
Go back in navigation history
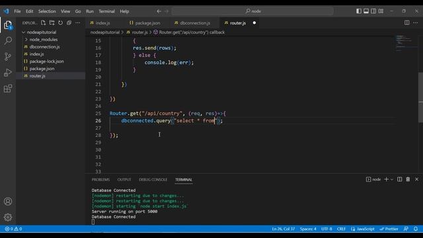click(x=159, y=11)
